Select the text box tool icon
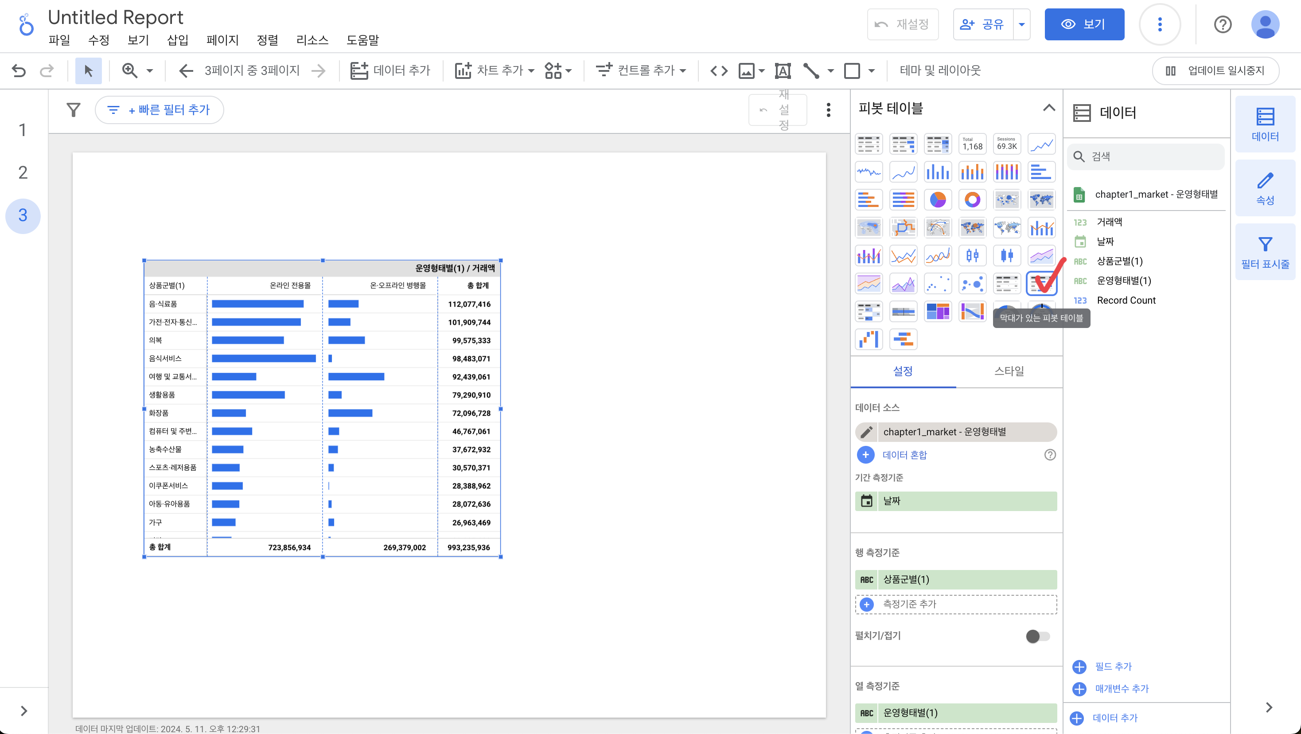The image size is (1301, 734). 782,71
